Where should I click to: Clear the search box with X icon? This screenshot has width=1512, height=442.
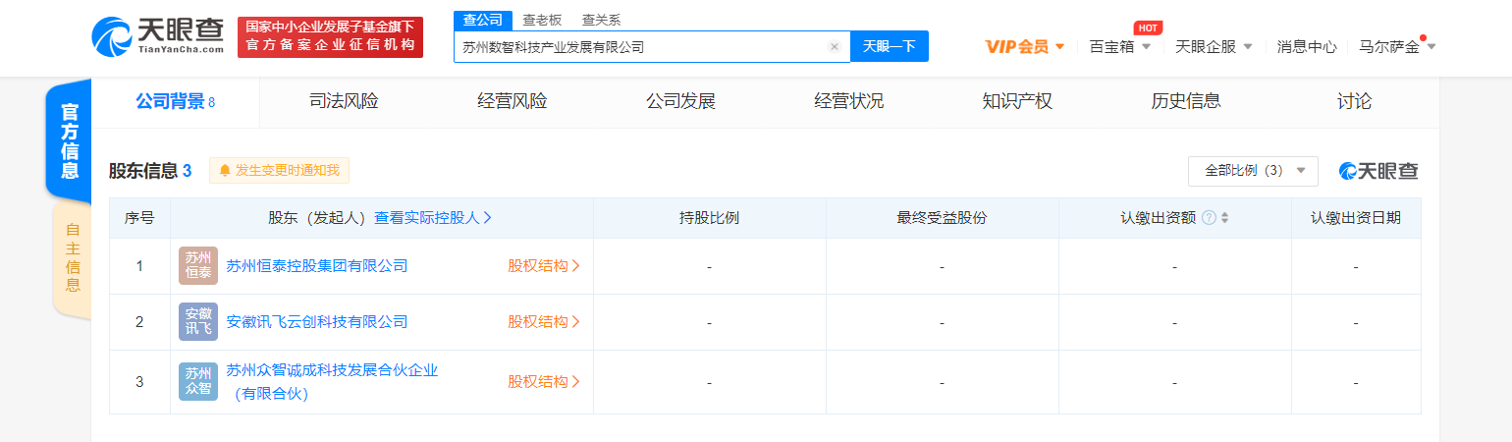pyautogui.click(x=835, y=46)
